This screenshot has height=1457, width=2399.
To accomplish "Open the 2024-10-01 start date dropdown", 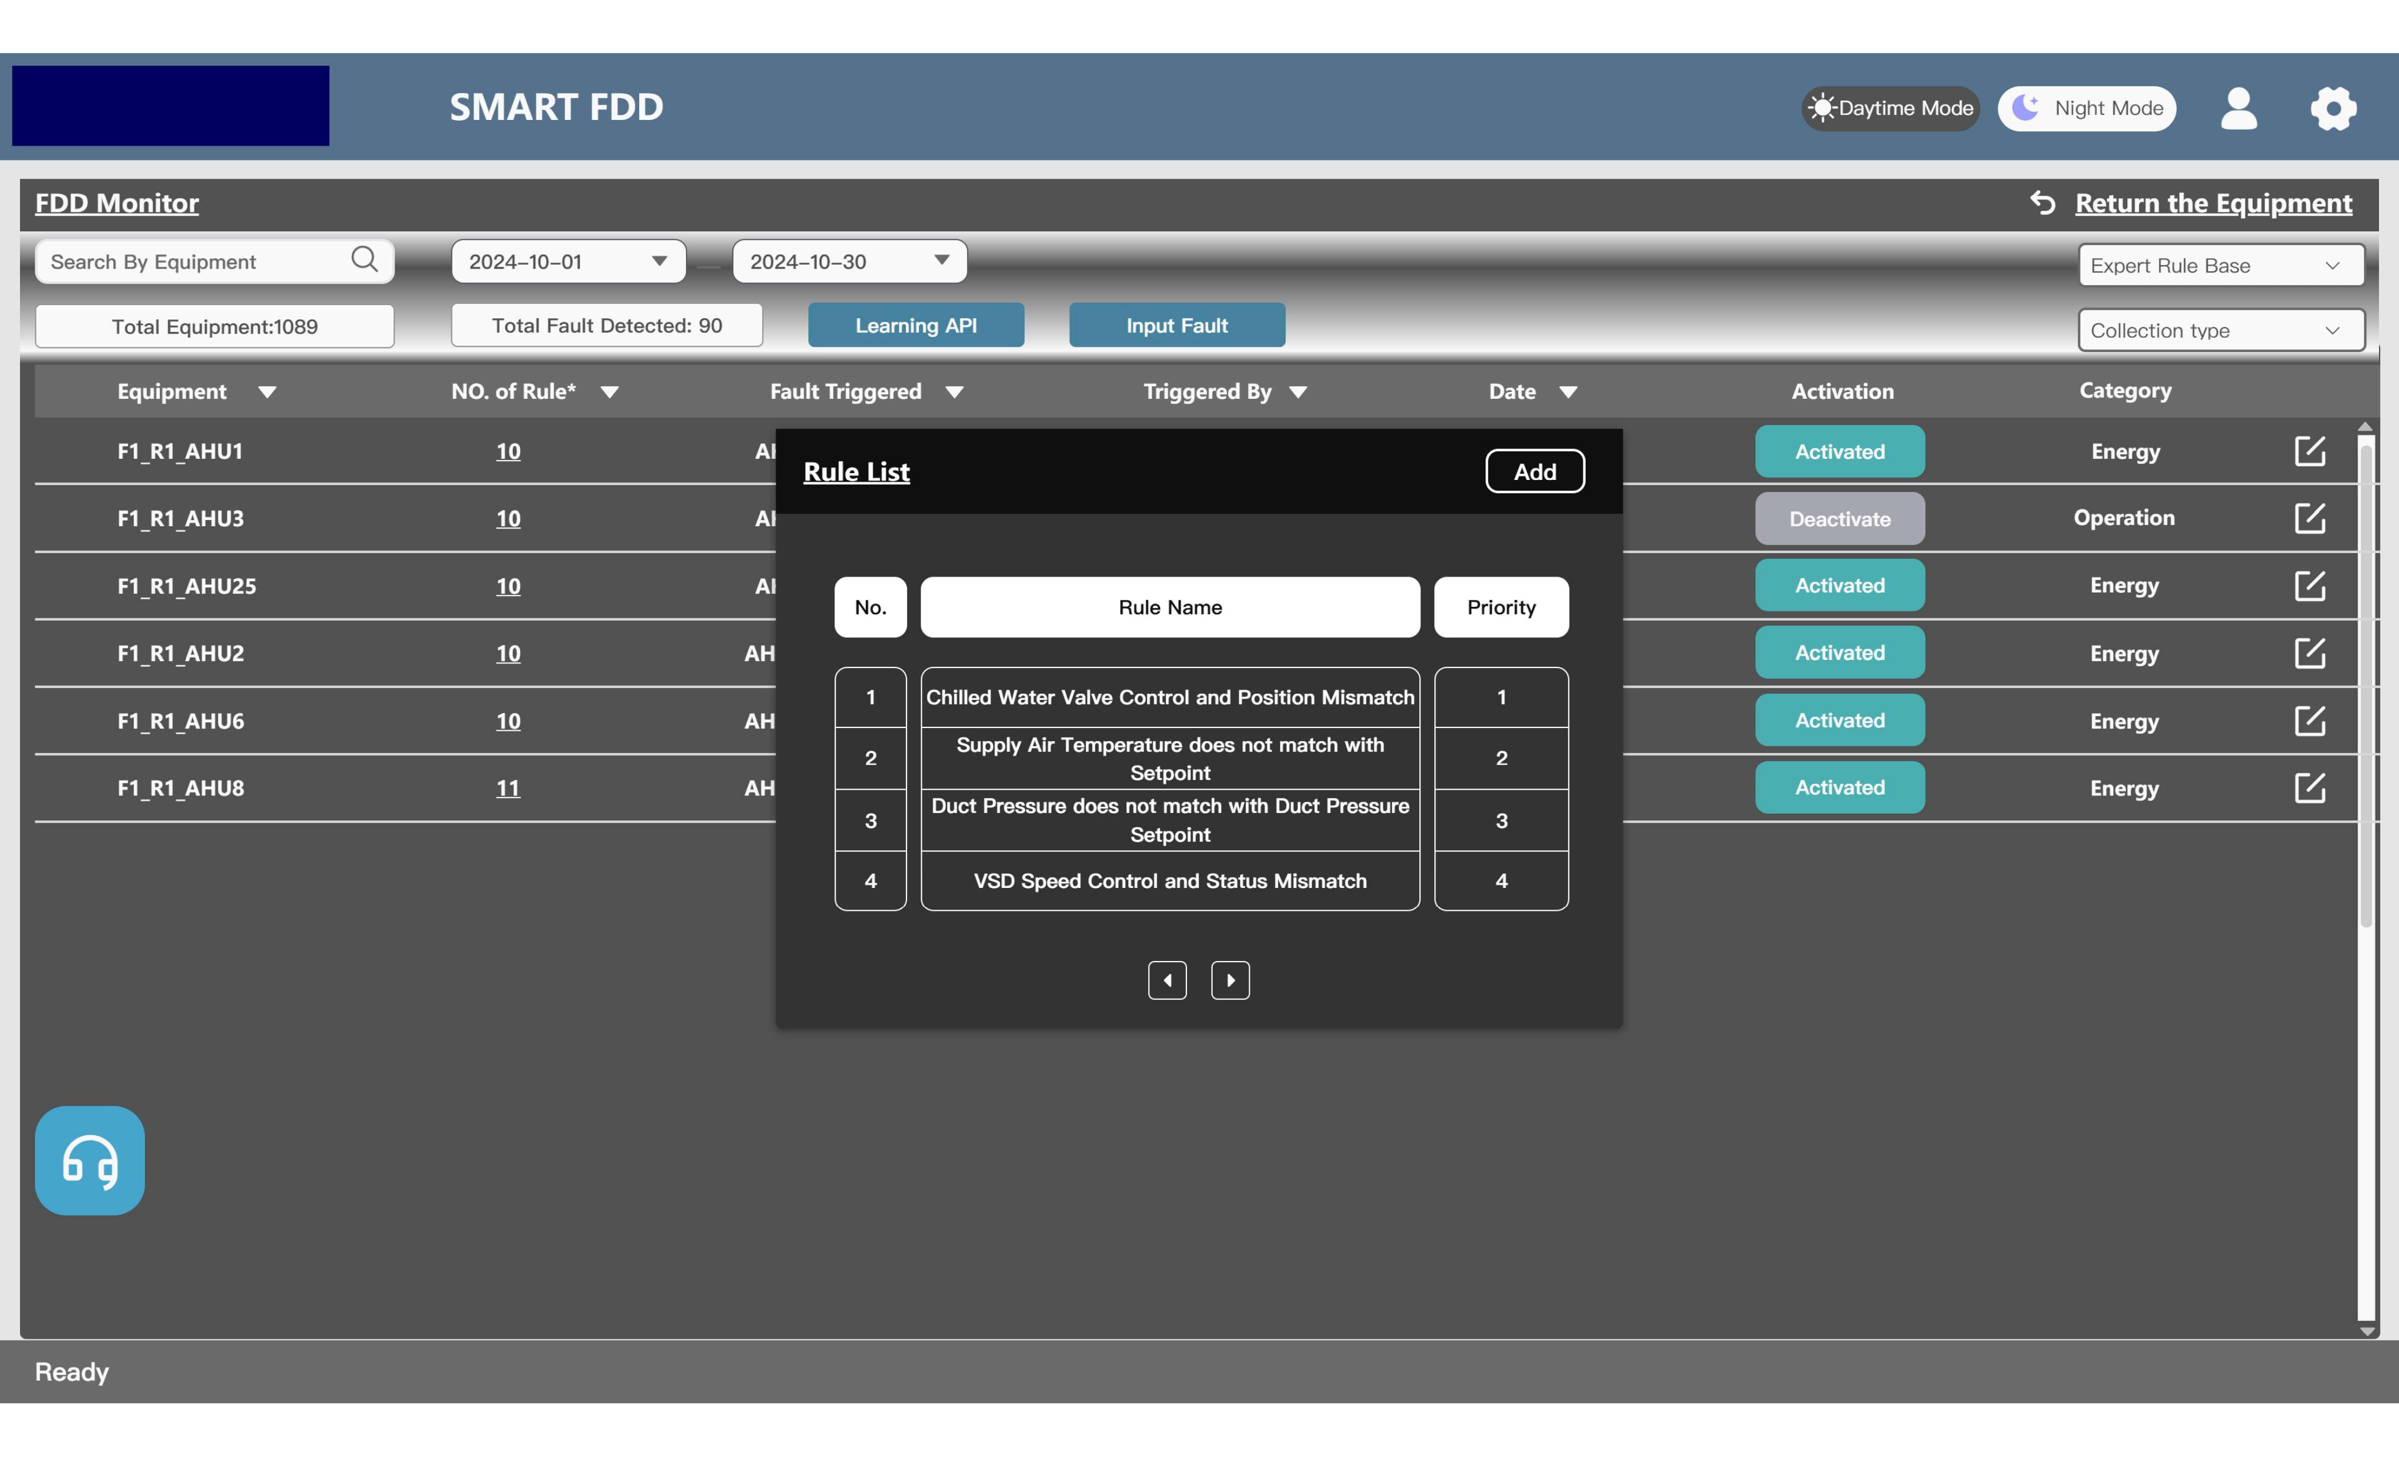I will pyautogui.click(x=568, y=261).
